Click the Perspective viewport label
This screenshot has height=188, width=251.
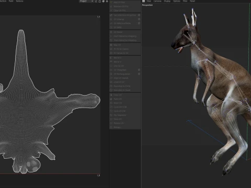coord(147,5)
